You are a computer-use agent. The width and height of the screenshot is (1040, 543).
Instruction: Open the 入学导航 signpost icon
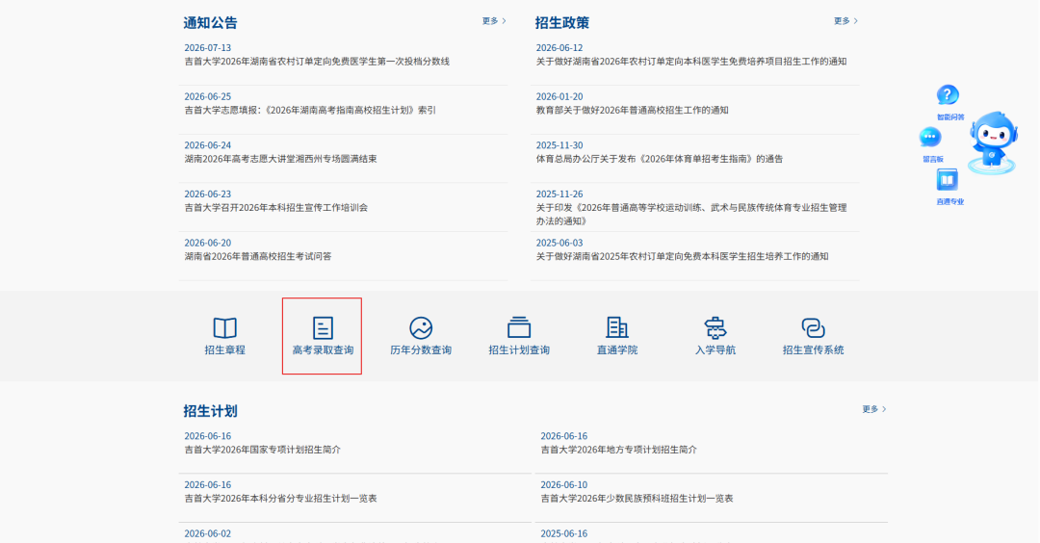click(715, 327)
